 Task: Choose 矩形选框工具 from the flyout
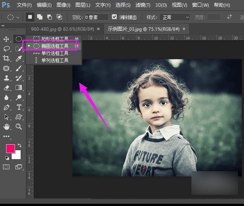[54, 39]
